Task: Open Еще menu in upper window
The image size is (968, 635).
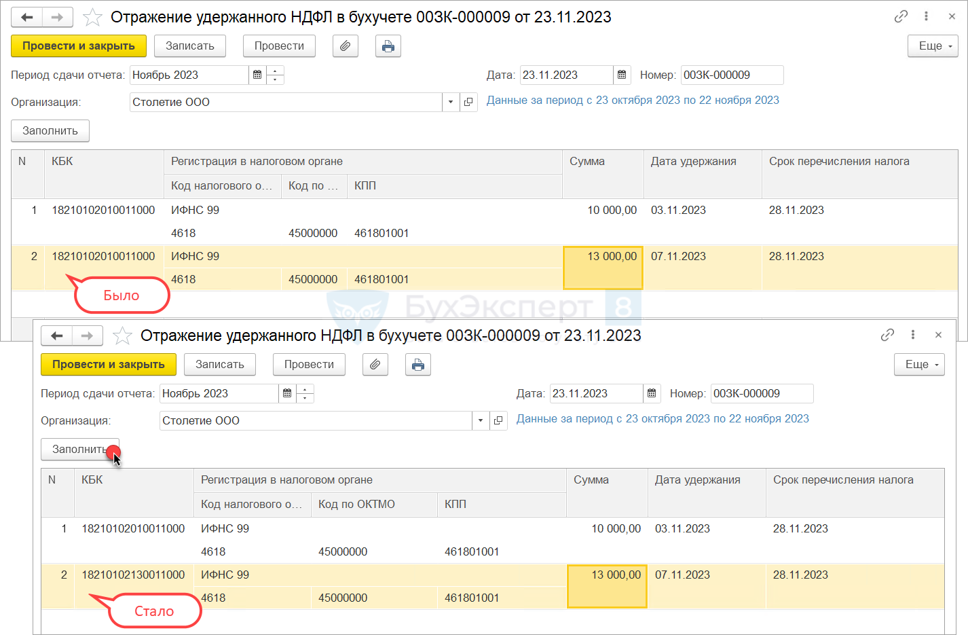Action: pyautogui.click(x=933, y=46)
